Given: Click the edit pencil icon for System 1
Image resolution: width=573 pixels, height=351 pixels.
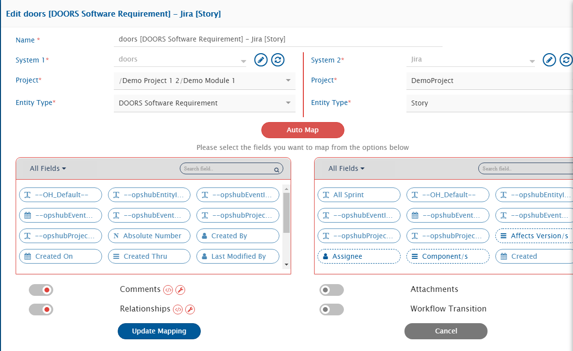Looking at the screenshot, I should (261, 60).
